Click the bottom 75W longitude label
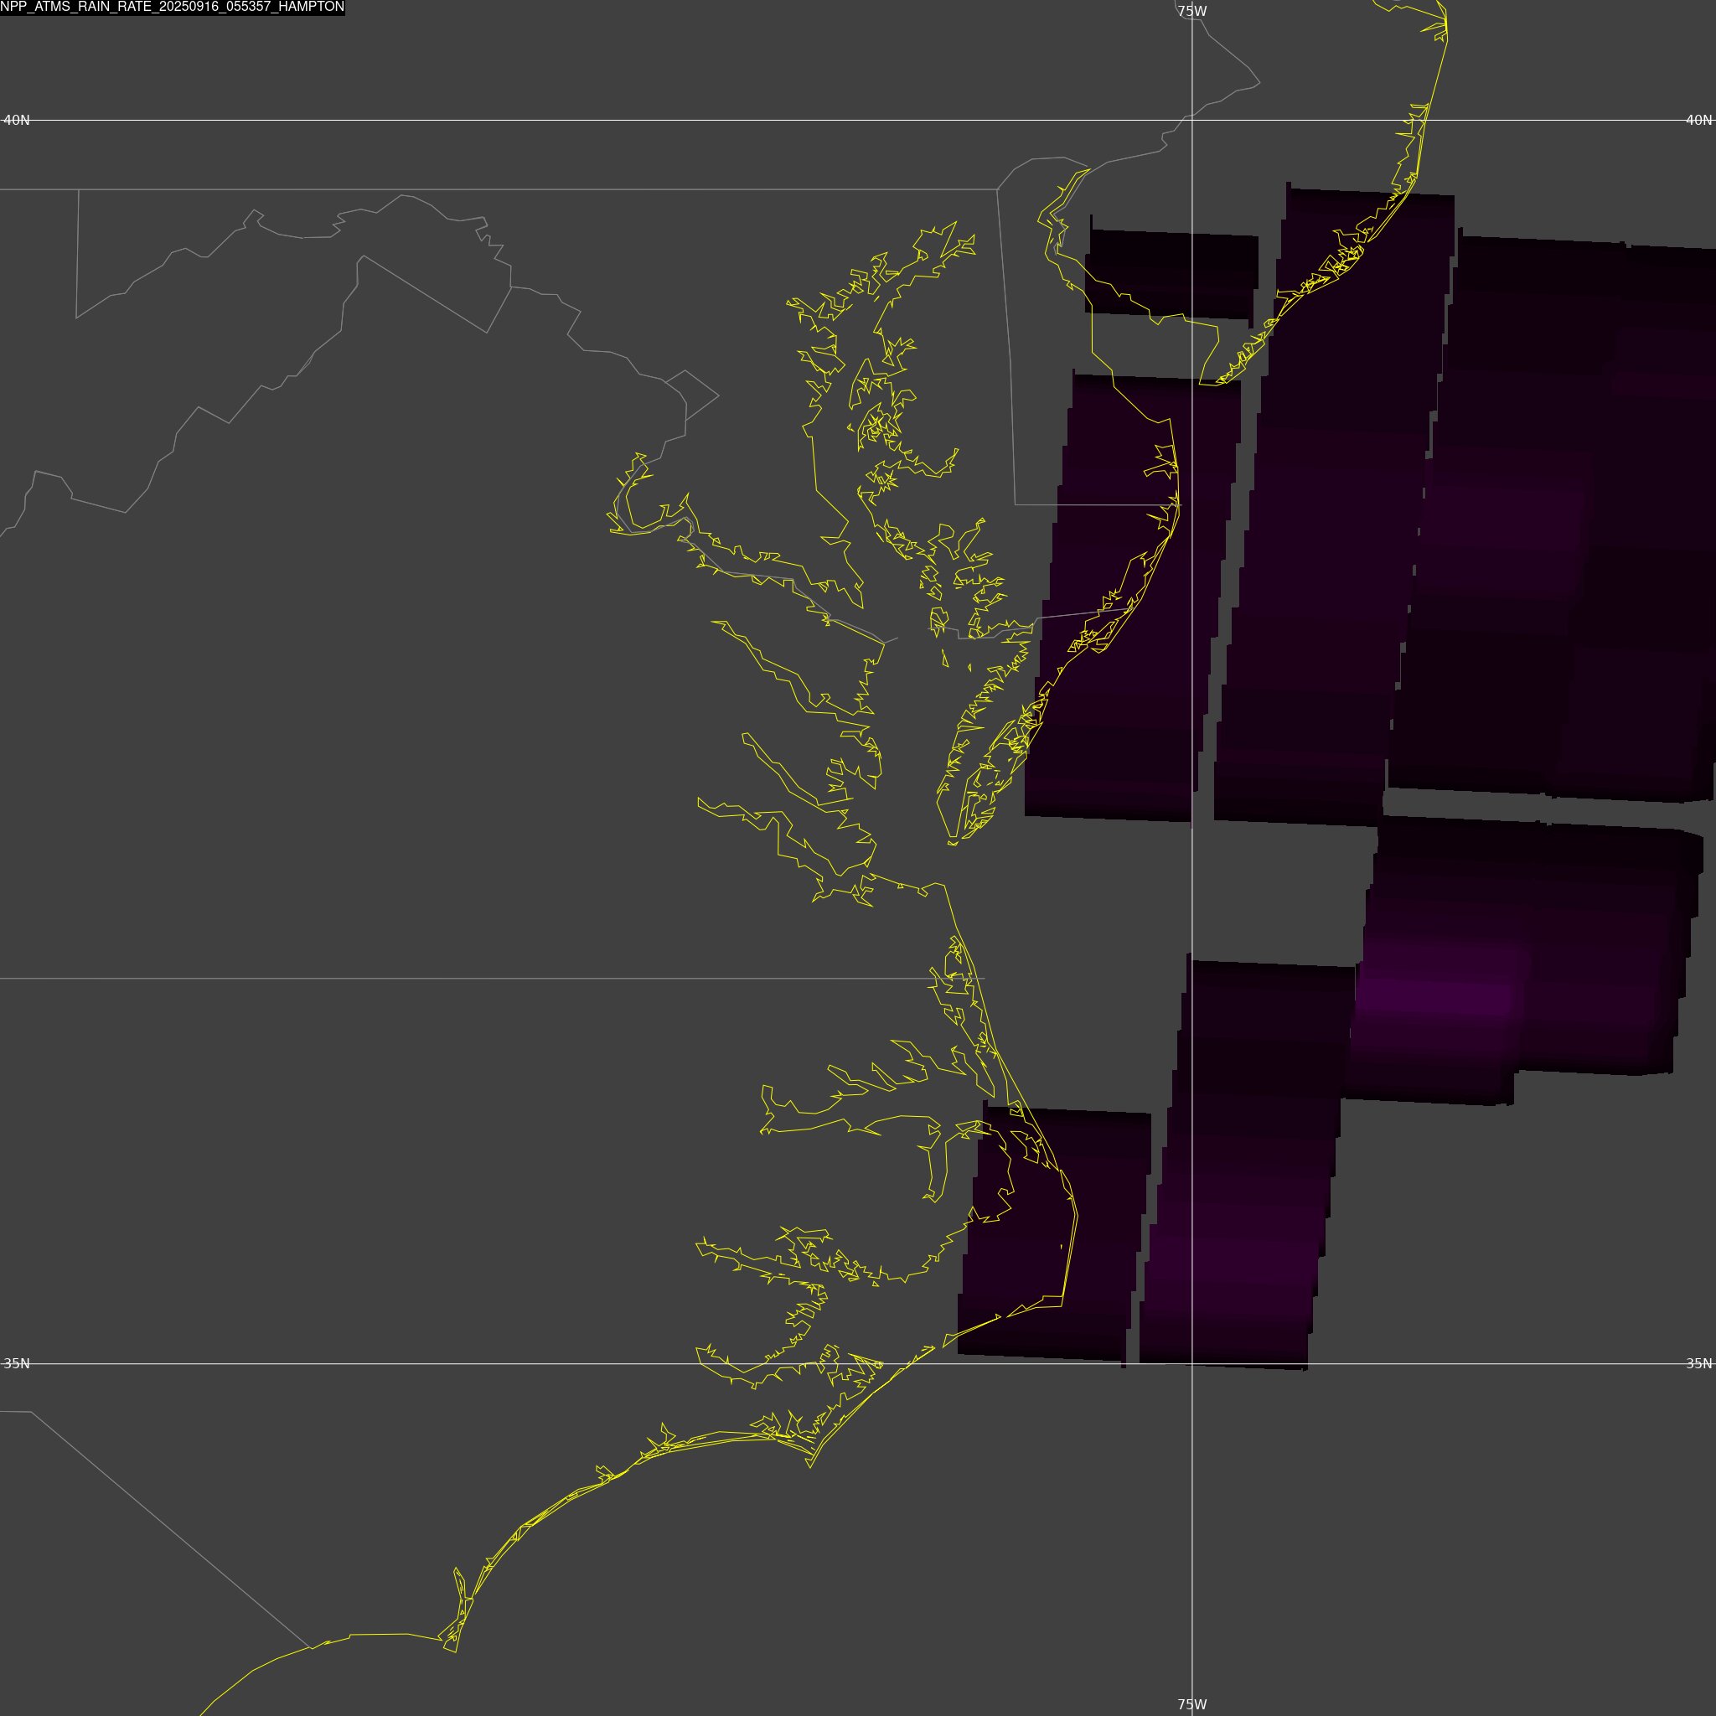Screen dimensions: 1716x1716 coord(1192,1704)
